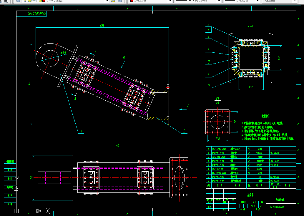Select the upper A section arrow label

(x=95, y=52)
